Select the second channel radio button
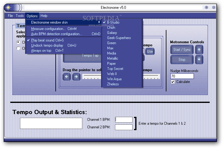Viewport: 223px width, 148px height. click(x=18, y=48)
